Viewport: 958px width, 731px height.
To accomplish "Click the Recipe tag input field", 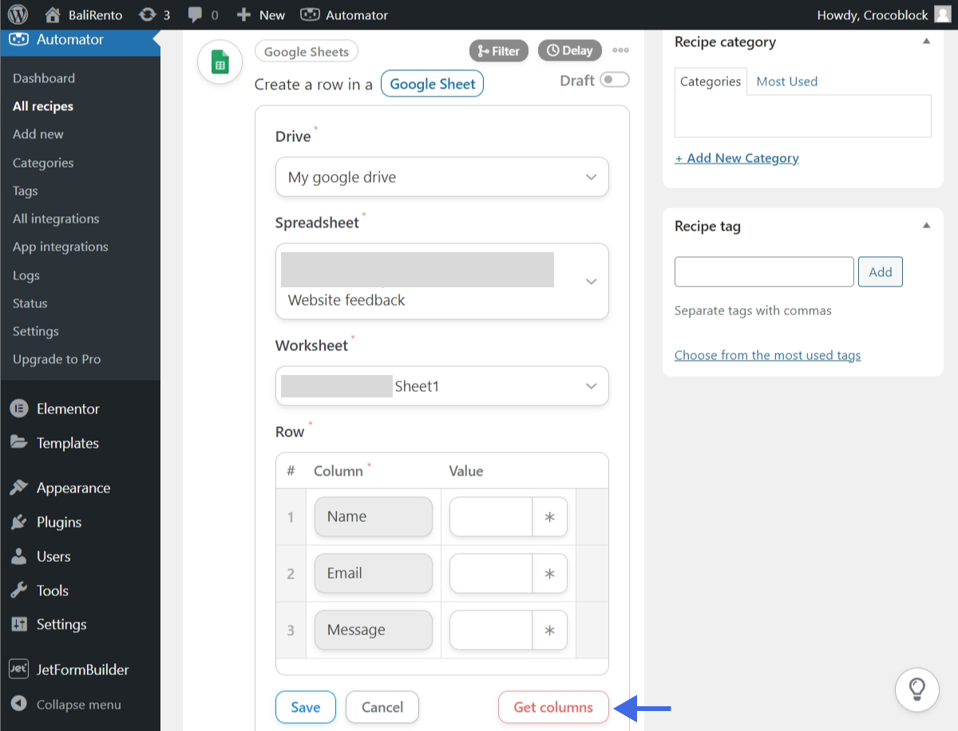I will click(x=763, y=271).
